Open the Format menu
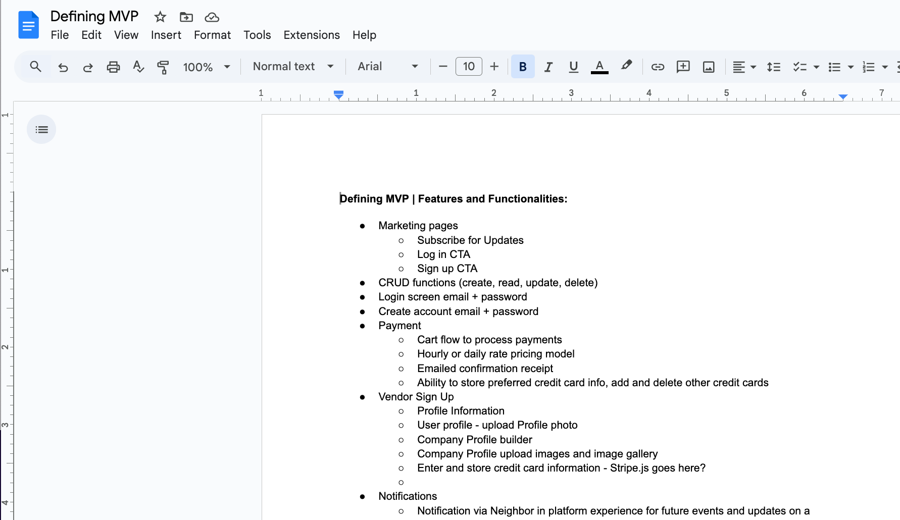The width and height of the screenshot is (900, 520). (212, 35)
